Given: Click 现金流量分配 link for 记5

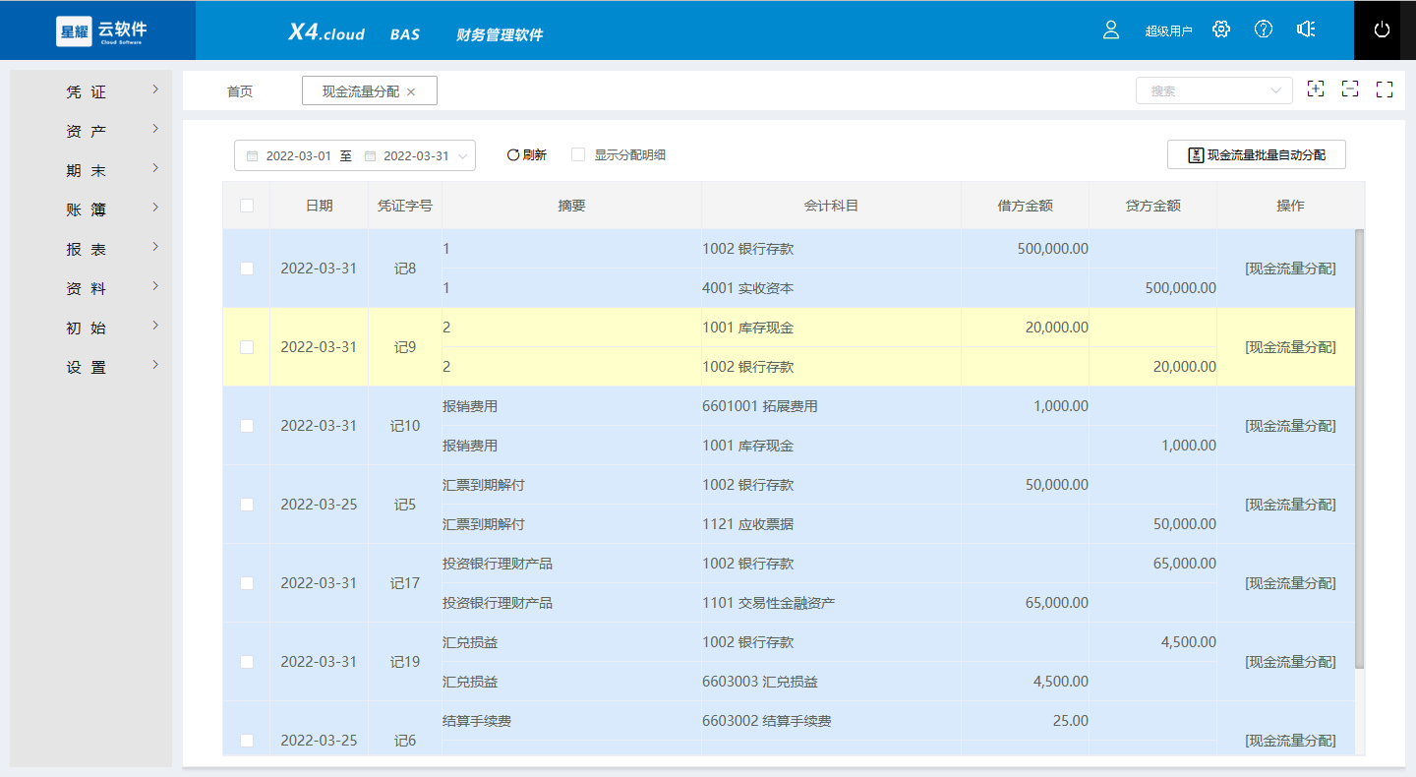Looking at the screenshot, I should pos(1290,505).
